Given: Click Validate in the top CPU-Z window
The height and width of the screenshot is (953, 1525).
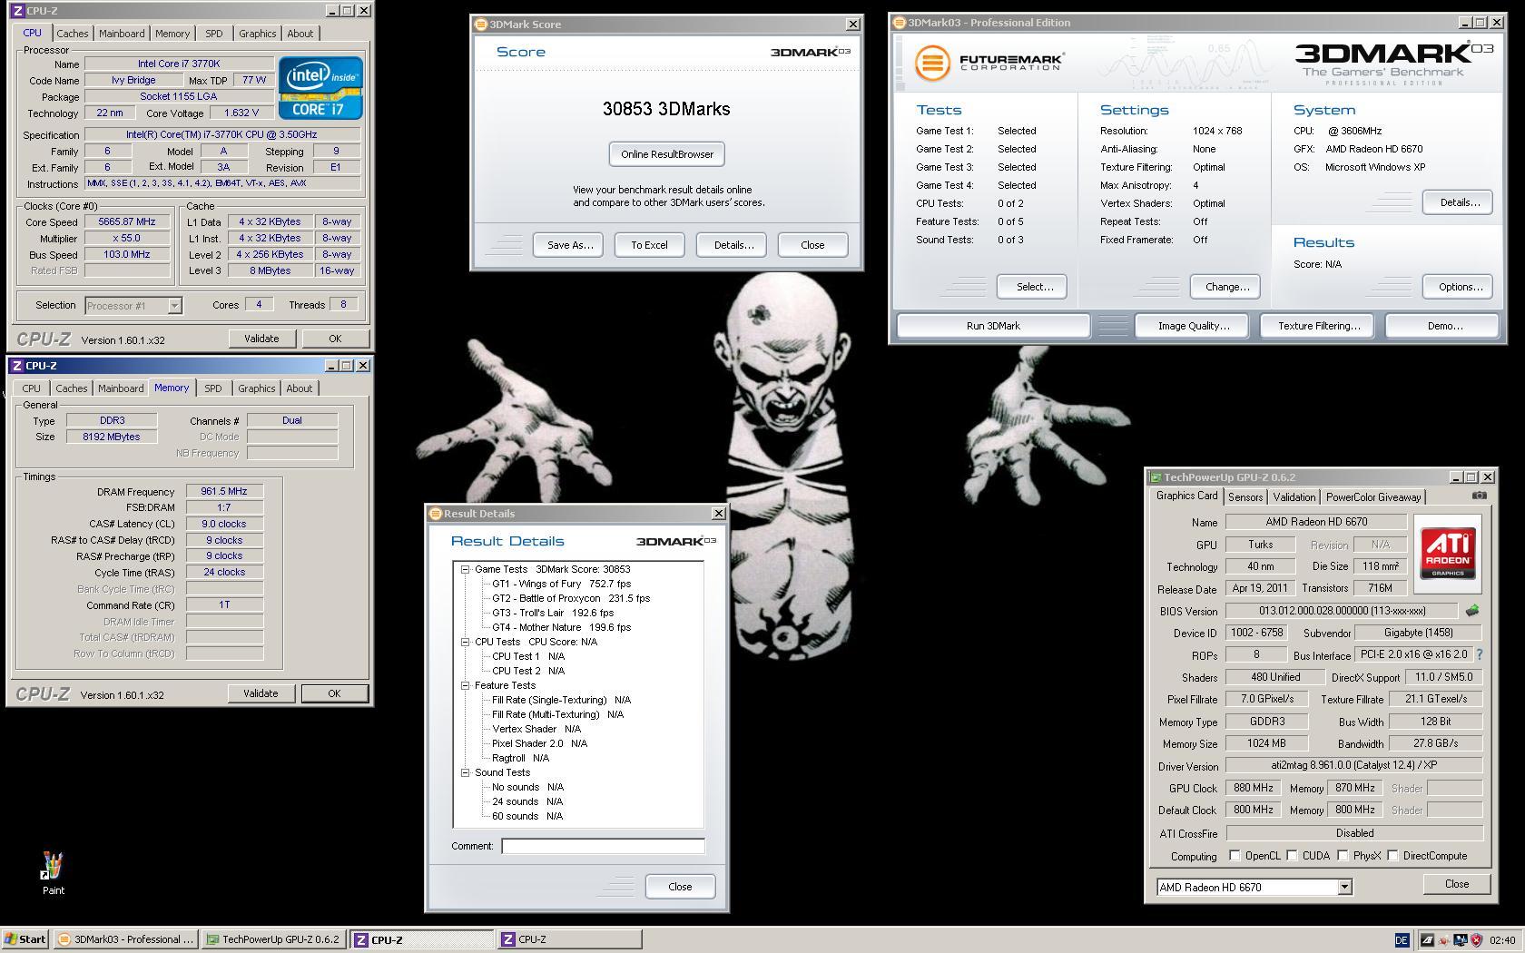Looking at the screenshot, I should tap(261, 339).
